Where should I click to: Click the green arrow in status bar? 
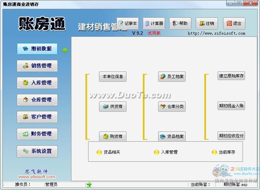(x=89, y=185)
